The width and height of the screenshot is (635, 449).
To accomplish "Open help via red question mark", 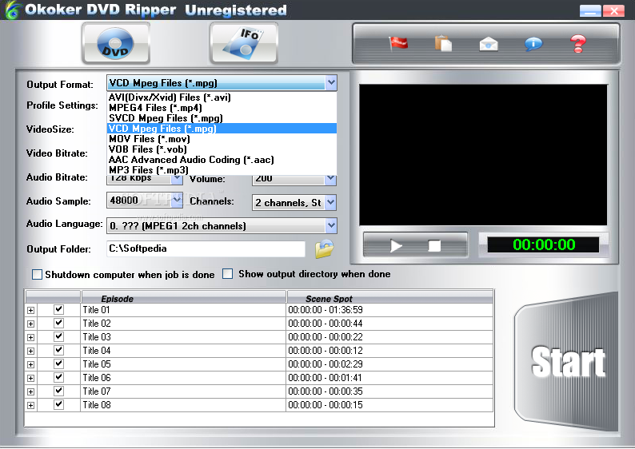I will coord(578,43).
